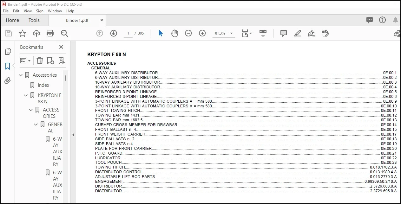
Task: Add a new bookmark icon
Action: tap(50, 61)
